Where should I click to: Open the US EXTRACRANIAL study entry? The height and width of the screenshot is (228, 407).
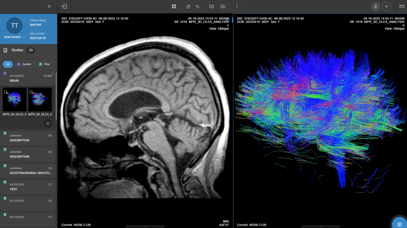click(x=28, y=170)
